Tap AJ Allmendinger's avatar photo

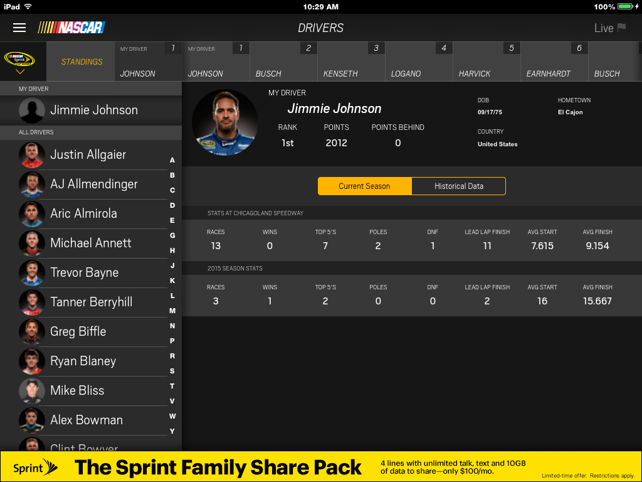[x=32, y=185]
